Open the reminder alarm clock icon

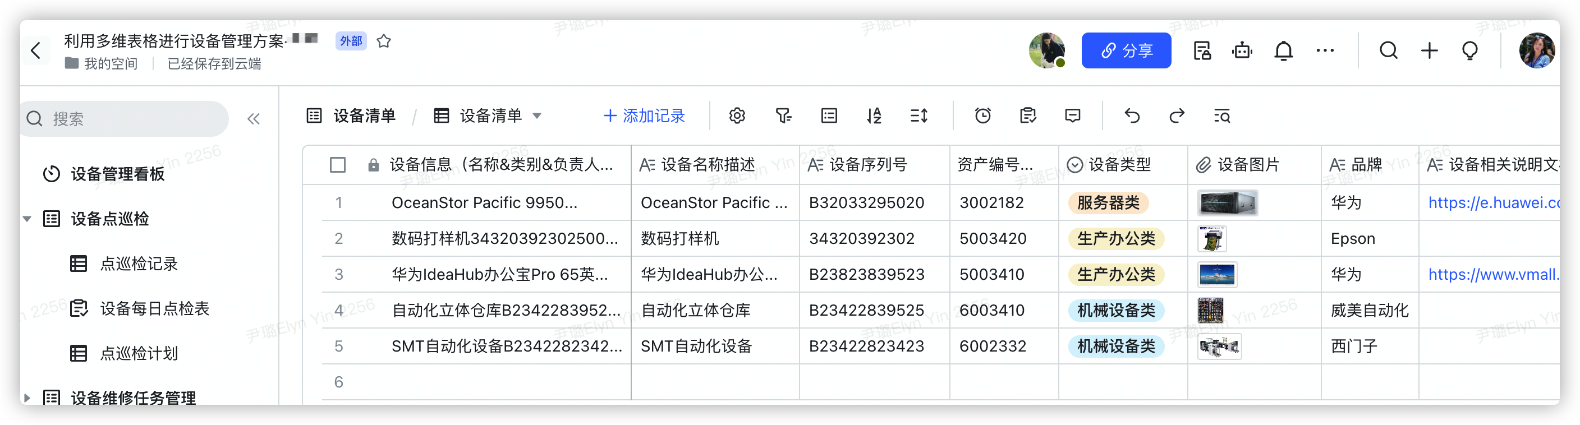tap(982, 116)
